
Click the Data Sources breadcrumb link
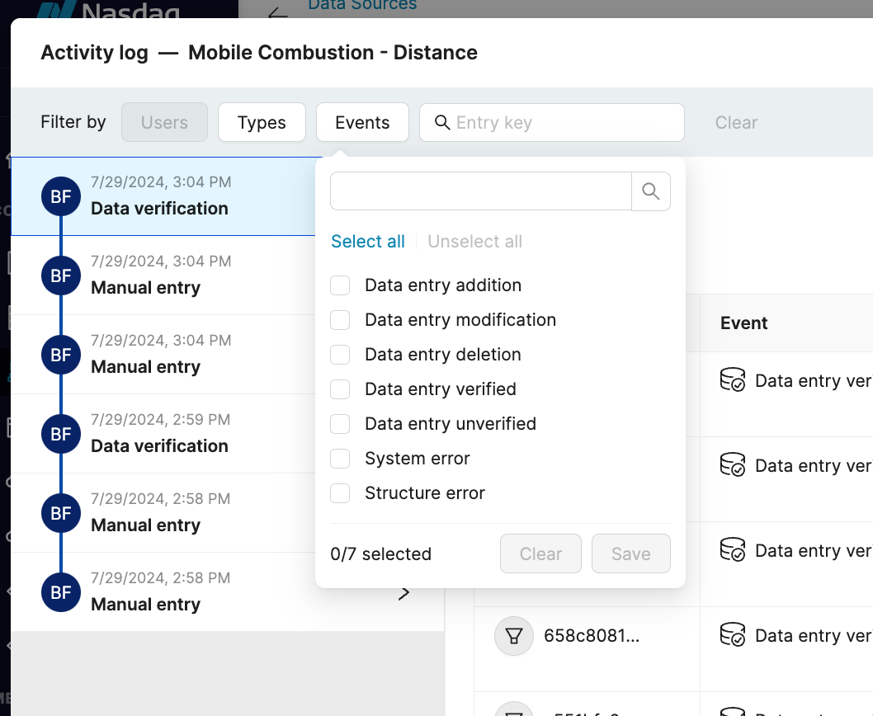tap(362, 6)
